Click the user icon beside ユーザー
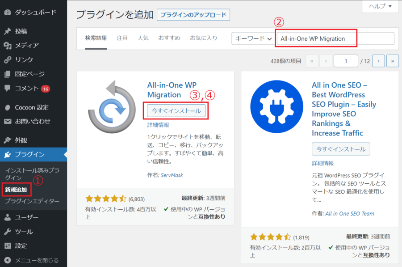Screen dimensions: 402x267 [8, 217]
